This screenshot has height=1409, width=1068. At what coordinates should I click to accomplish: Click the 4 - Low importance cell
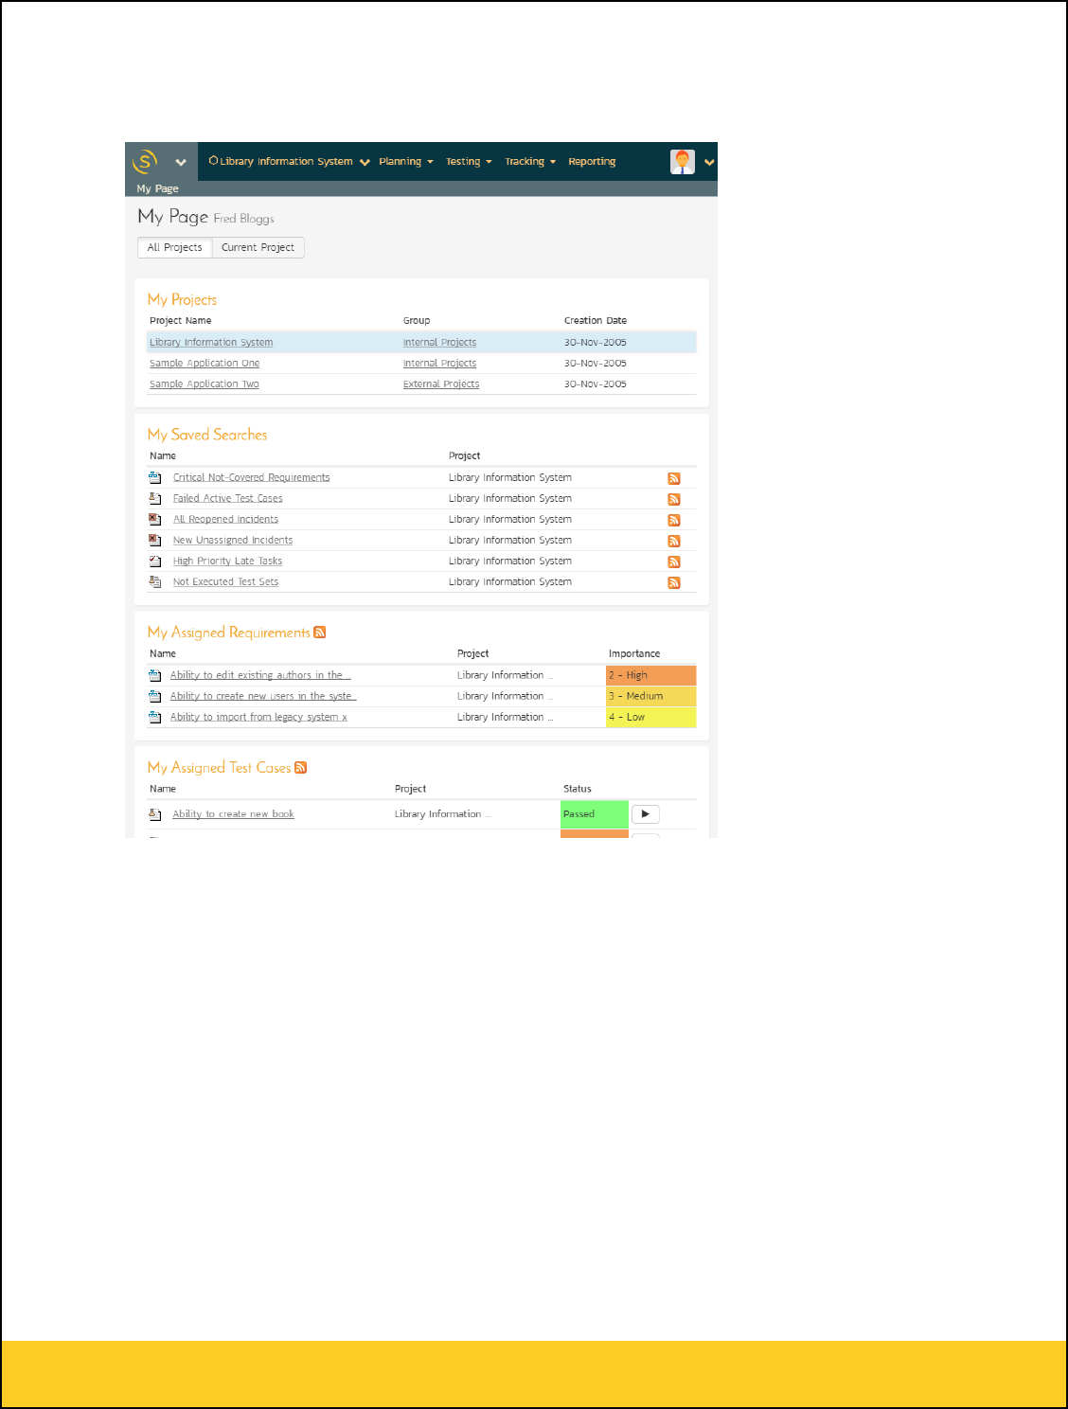[x=651, y=718]
